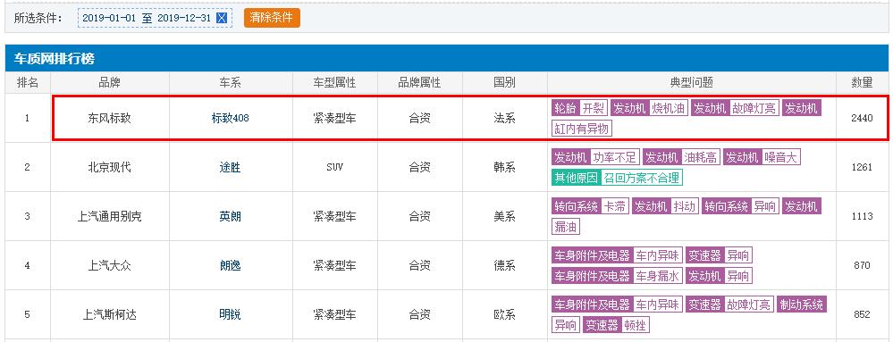Click 故障灯亮 tag in 明锐 row

pyautogui.click(x=748, y=304)
